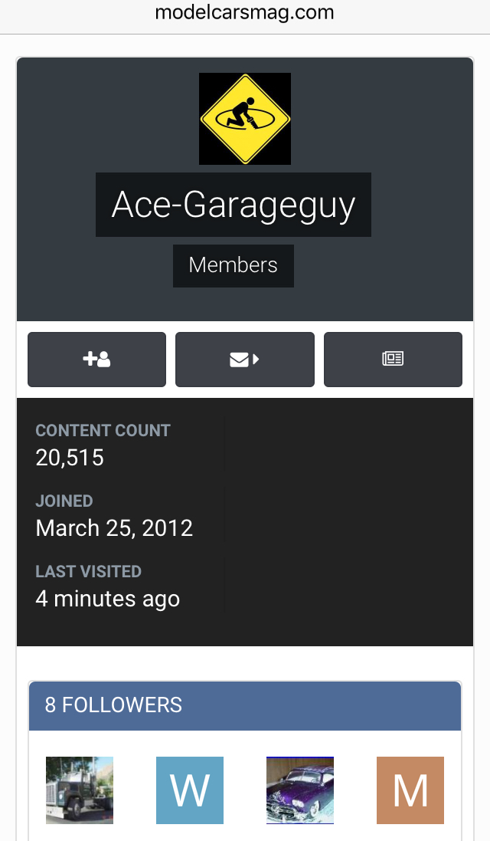Click the newspaper view-content icon button
This screenshot has width=490, height=841.
pos(393,360)
